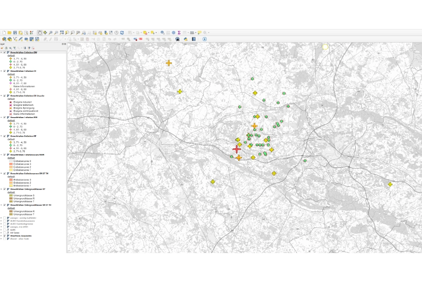Viewport: 422px width, 281px height.
Task: Click the large red cross earthquake marker
Action: click(x=237, y=149)
